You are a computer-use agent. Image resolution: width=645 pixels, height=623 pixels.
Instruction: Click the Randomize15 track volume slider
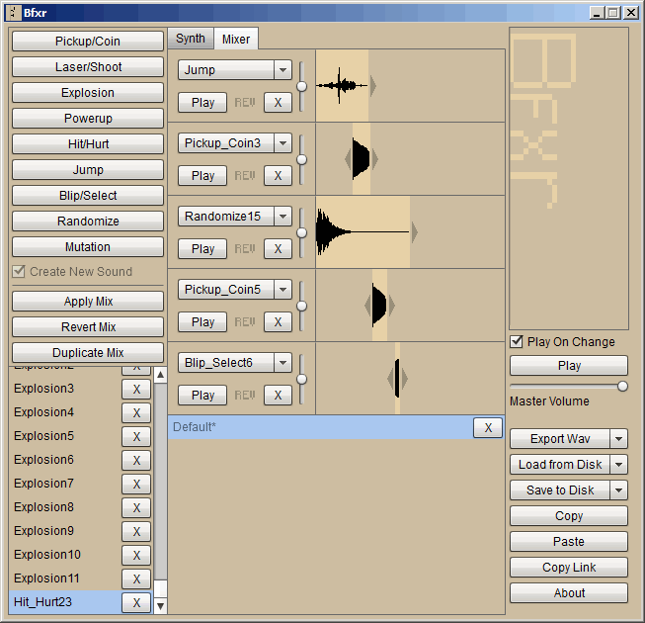(302, 232)
